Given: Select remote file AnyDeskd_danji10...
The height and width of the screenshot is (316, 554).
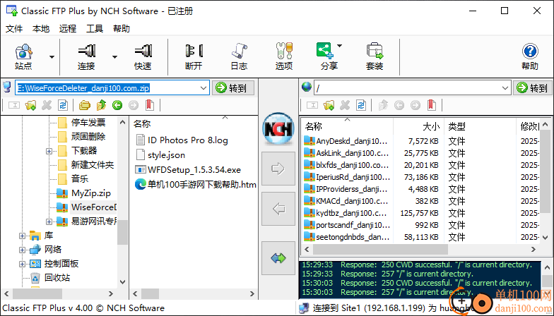Looking at the screenshot, I should (x=352, y=141).
